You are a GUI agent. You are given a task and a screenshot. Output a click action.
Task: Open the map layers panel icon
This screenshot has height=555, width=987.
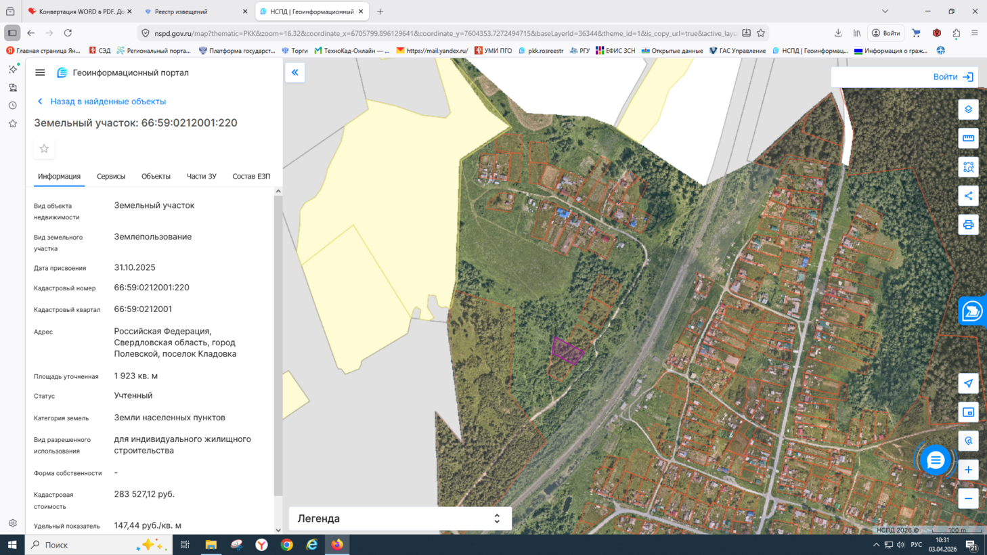[968, 110]
